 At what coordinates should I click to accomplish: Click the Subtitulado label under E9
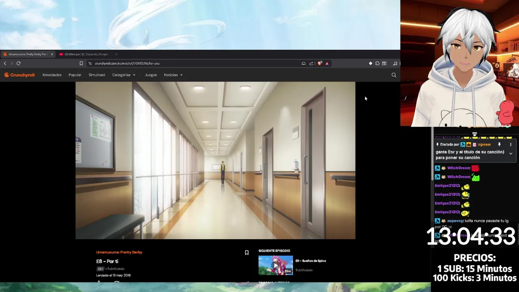pos(304,270)
